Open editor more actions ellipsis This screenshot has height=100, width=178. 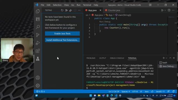click(173, 10)
